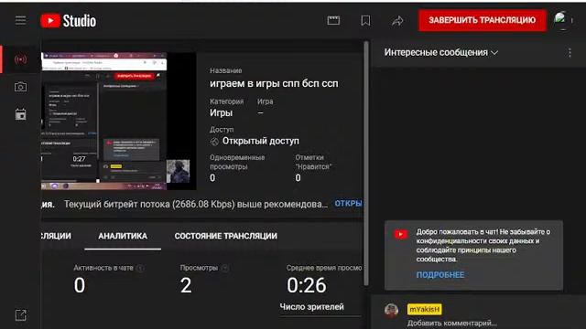Focus the Добавить комментарий chat input
The image size is (586, 329).
pyautogui.click(x=451, y=323)
